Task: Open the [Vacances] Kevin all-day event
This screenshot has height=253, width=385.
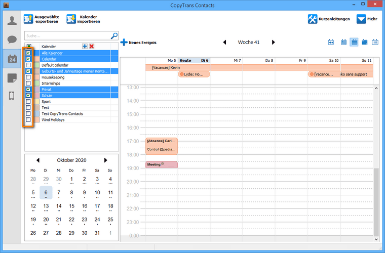Action: 259,67
